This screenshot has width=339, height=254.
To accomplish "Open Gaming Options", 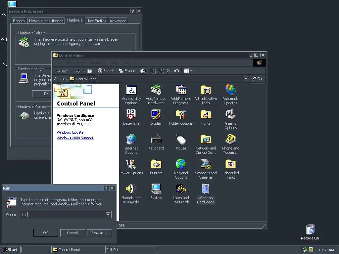I will click(x=230, y=119).
